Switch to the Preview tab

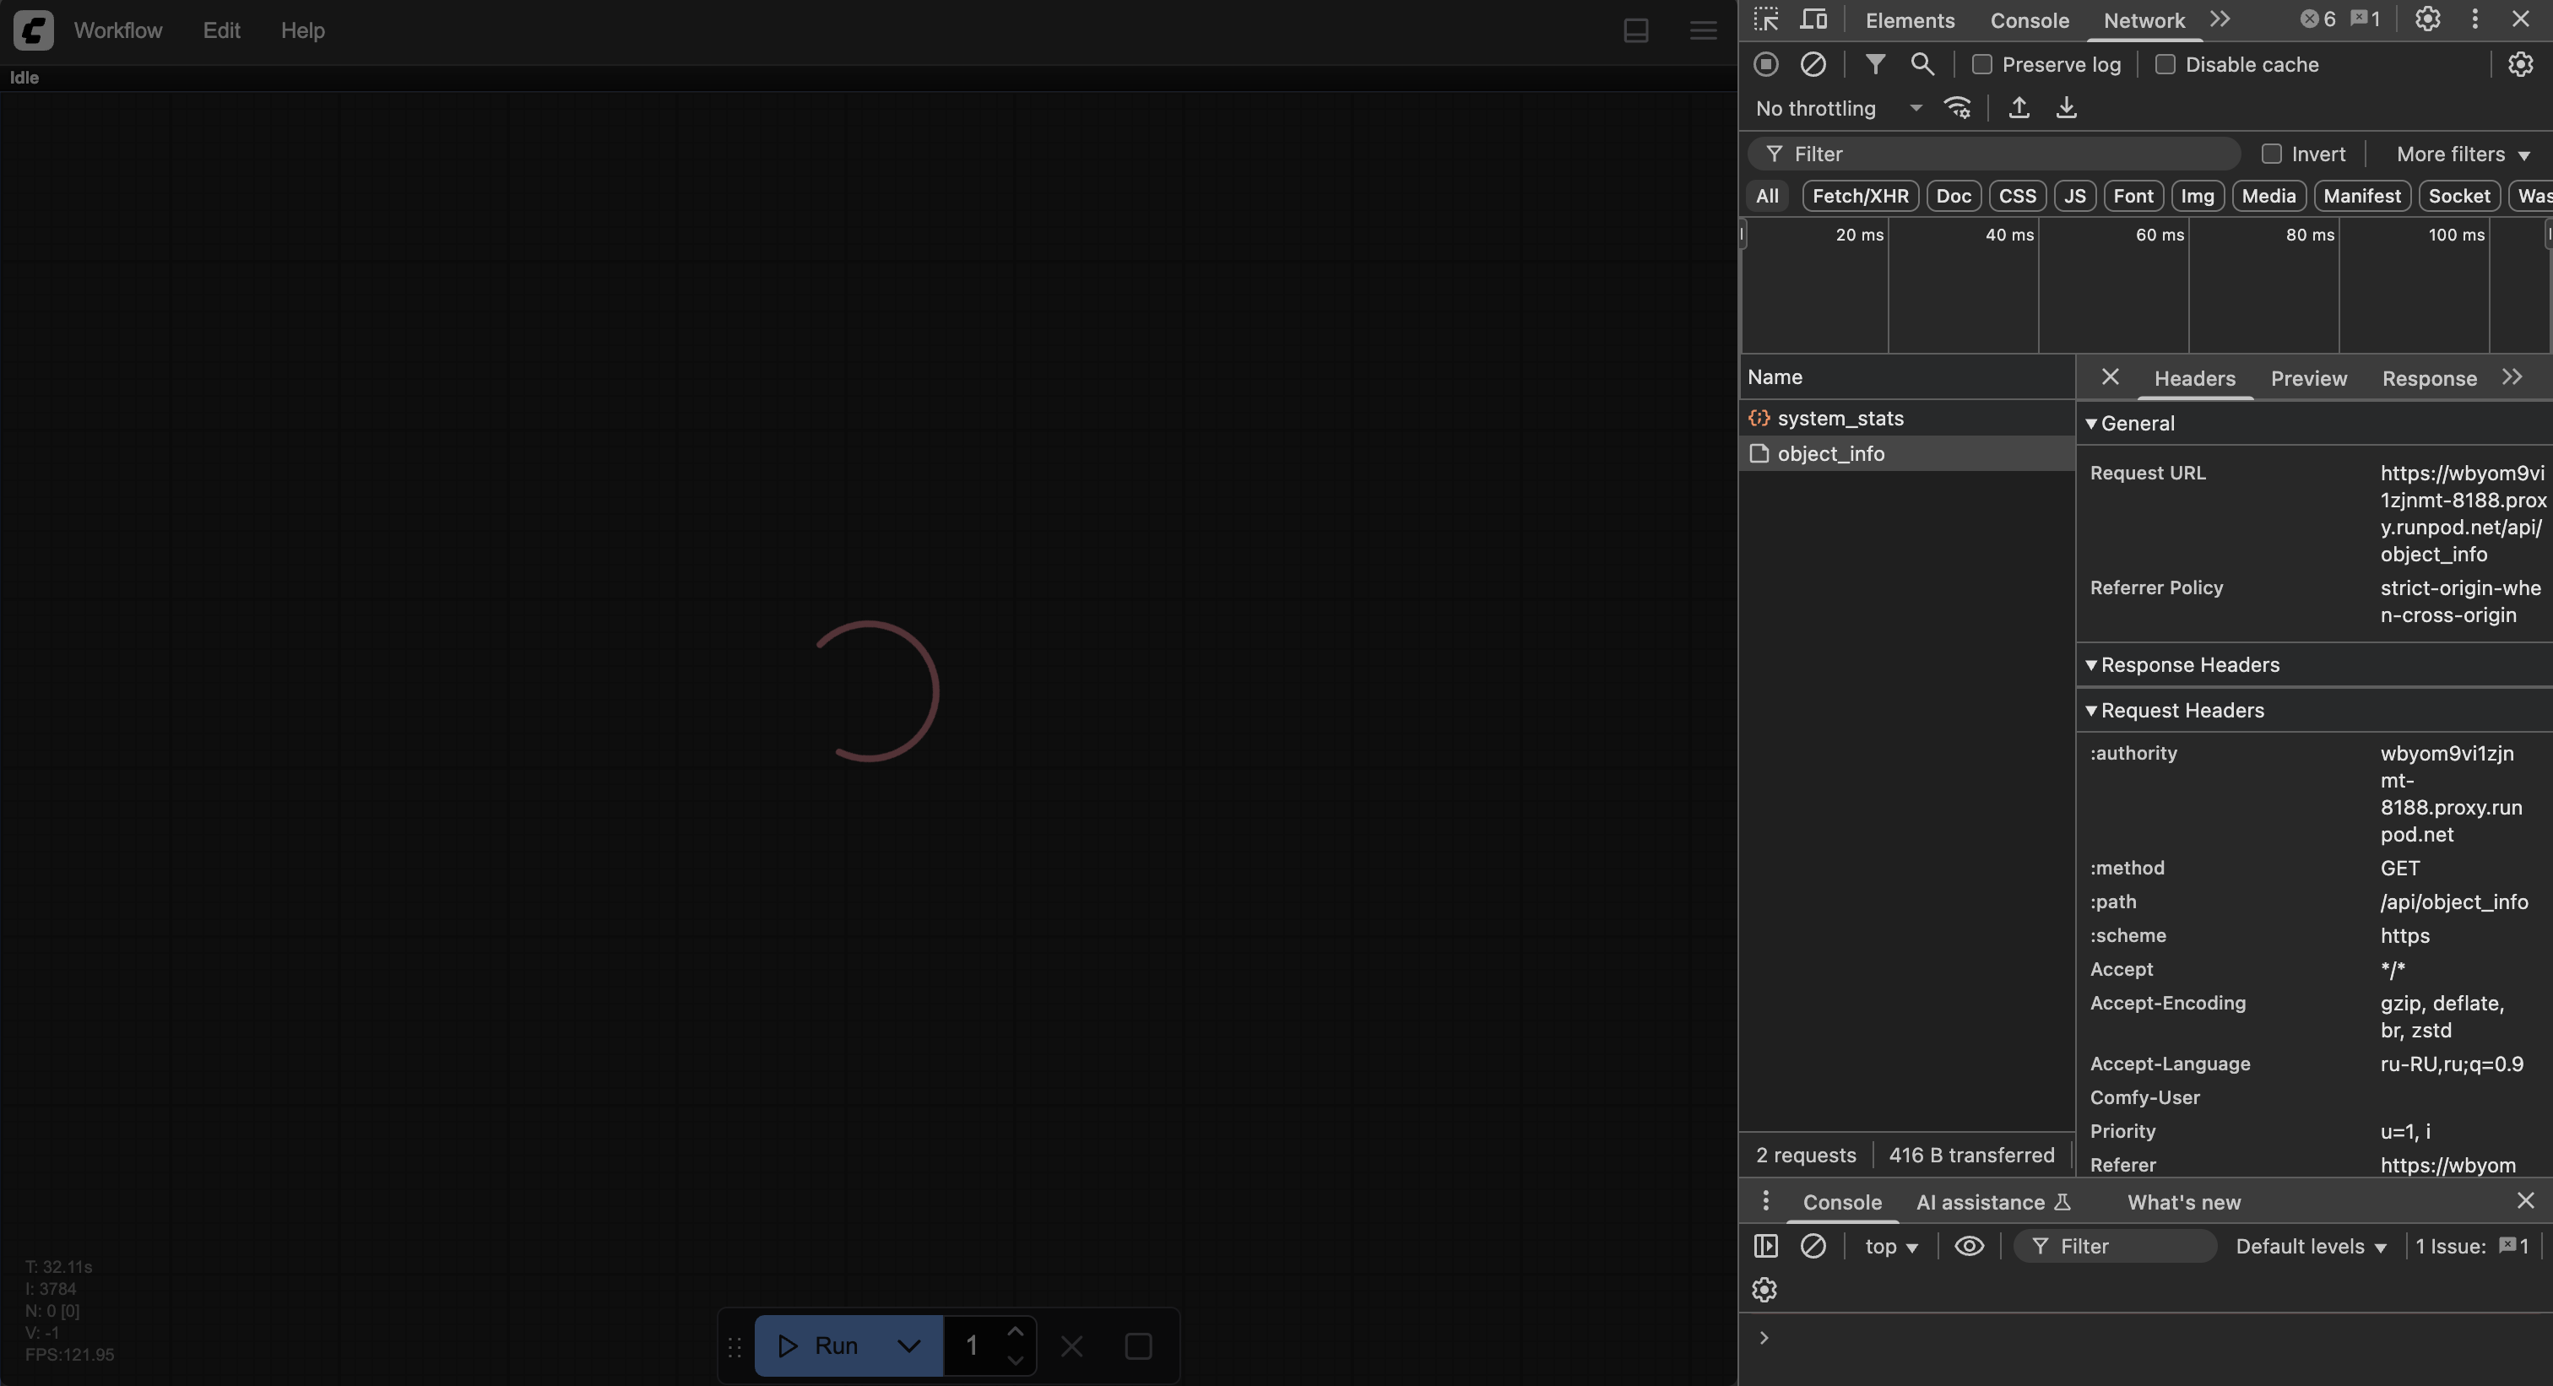pos(2308,378)
